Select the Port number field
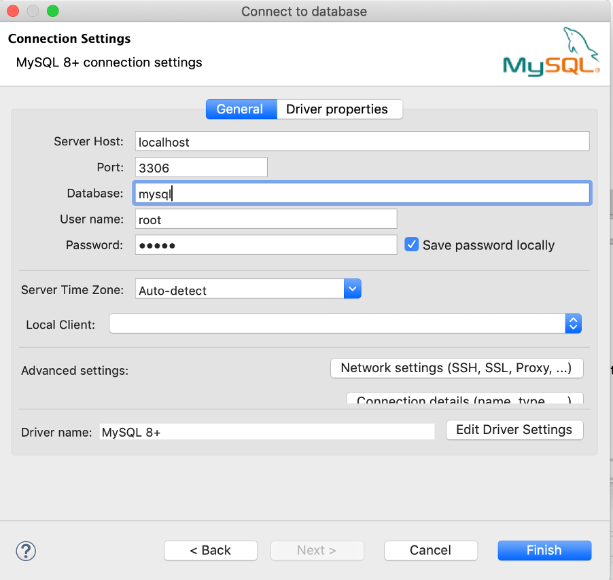The width and height of the screenshot is (613, 580). pyautogui.click(x=200, y=166)
